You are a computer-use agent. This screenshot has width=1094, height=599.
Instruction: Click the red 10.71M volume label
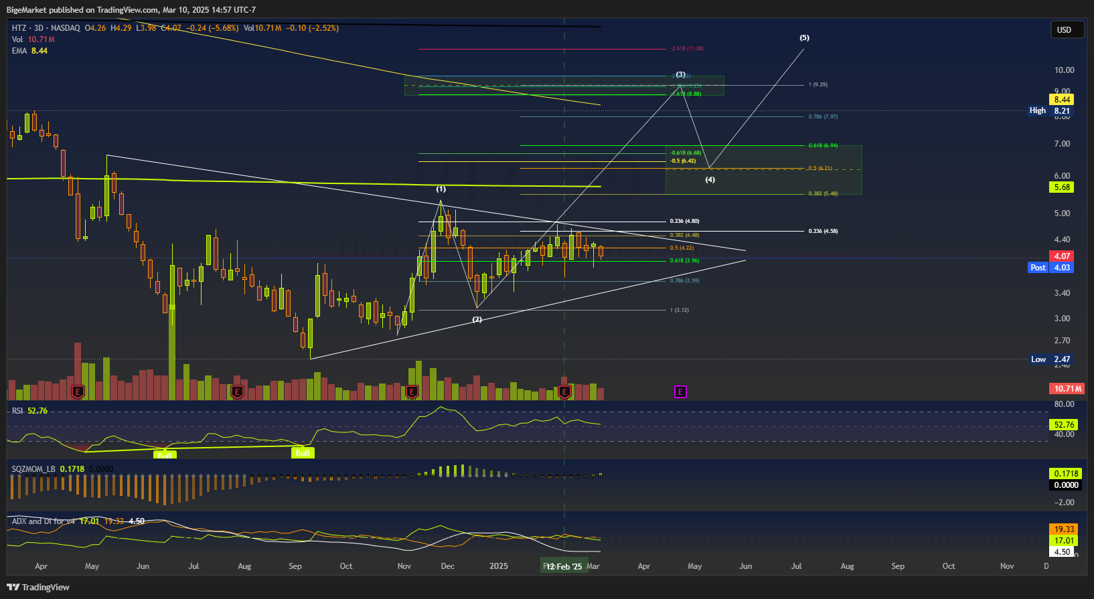[x=1068, y=389]
